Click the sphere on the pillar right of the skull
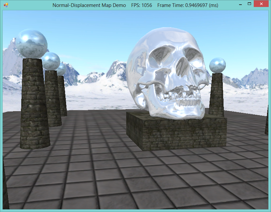The height and width of the screenshot is (212, 271). click(218, 65)
